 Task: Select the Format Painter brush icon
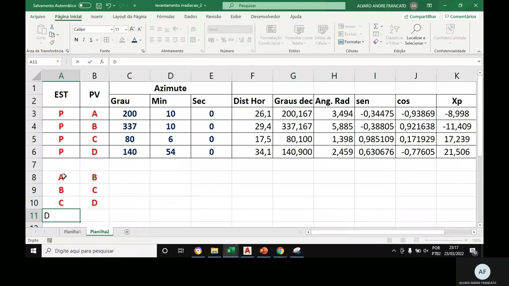(52, 43)
